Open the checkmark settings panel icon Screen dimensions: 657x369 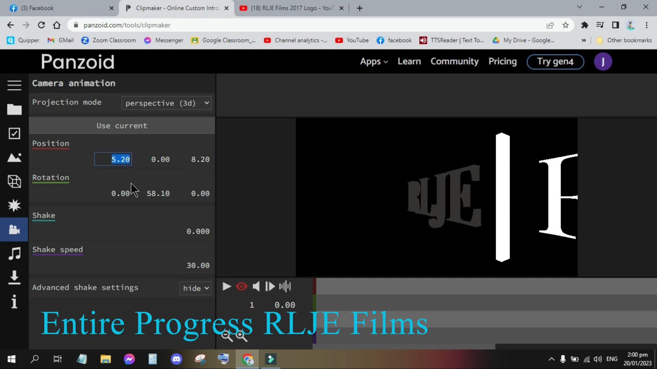pos(14,134)
